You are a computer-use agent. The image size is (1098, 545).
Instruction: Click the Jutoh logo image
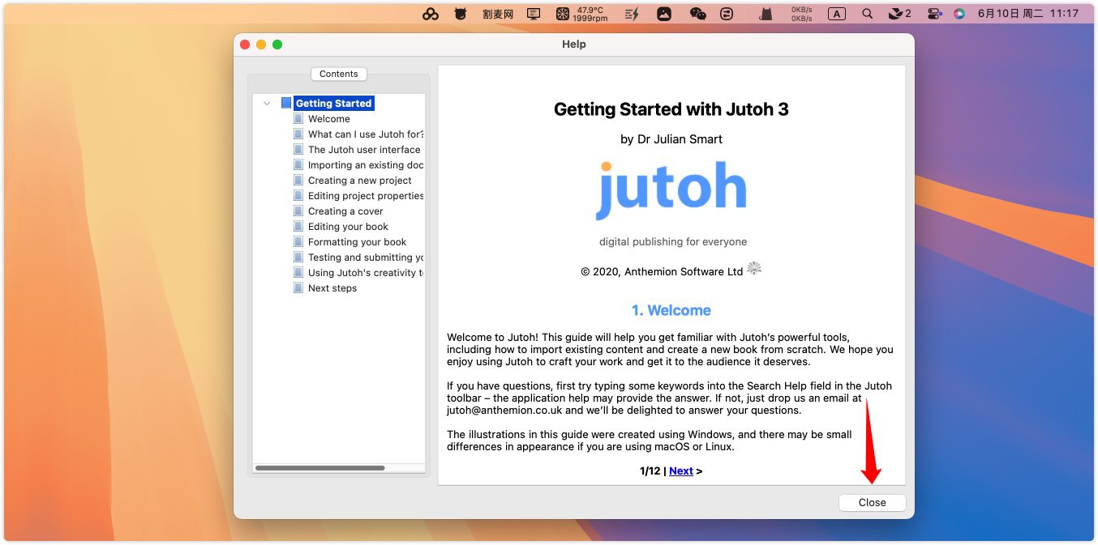coord(671,191)
